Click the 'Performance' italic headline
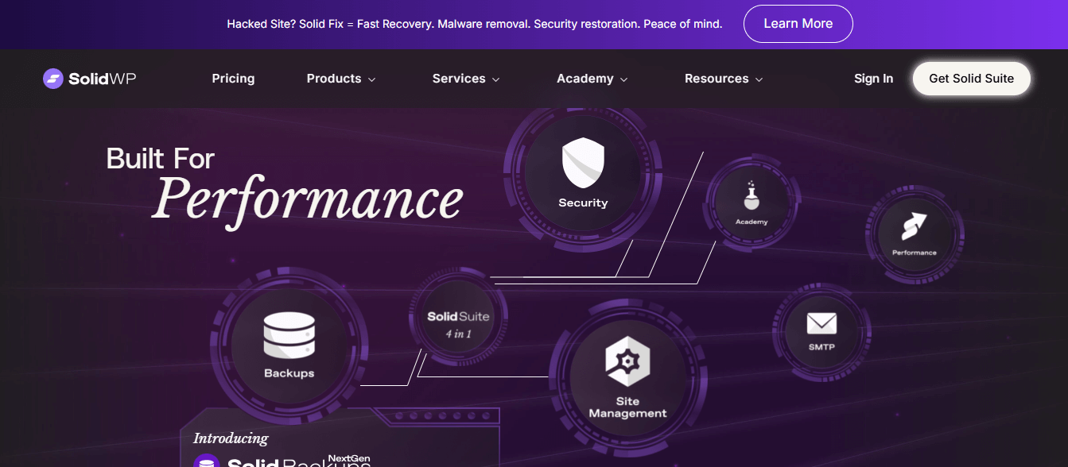This screenshot has width=1068, height=467. tap(308, 200)
